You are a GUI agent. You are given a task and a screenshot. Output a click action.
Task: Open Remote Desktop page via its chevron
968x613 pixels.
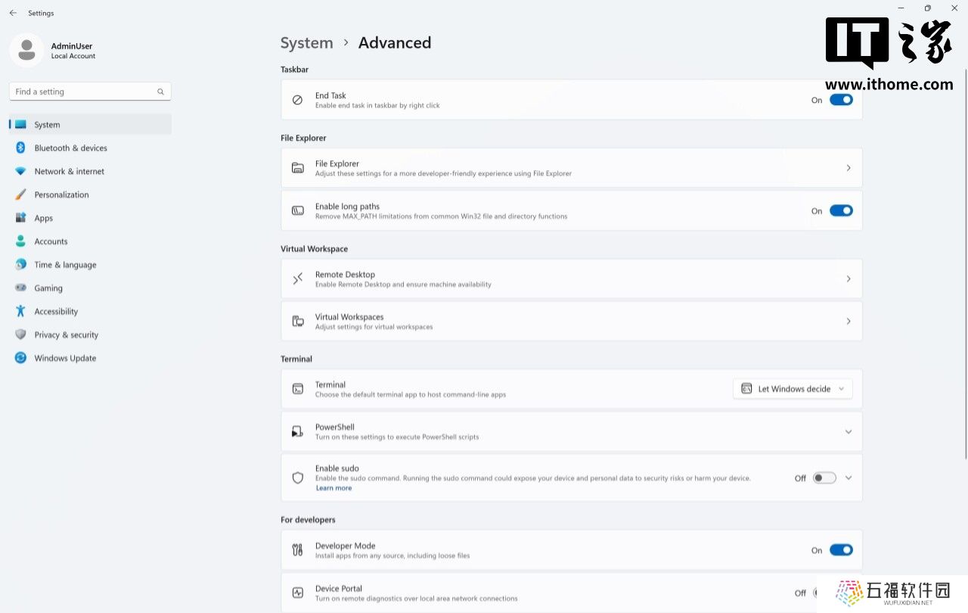pyautogui.click(x=849, y=278)
